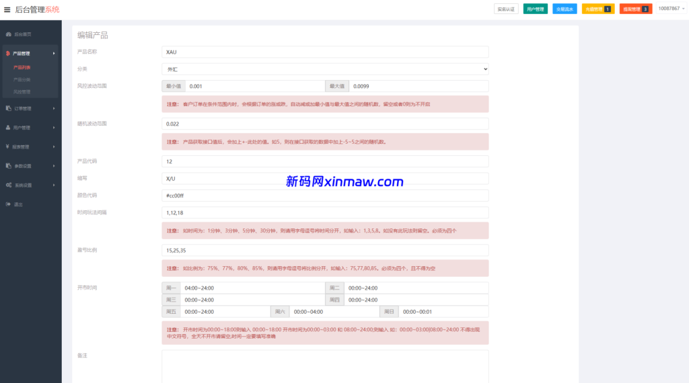Viewport: 689px width, 383px height.
Task: Click the blue 交易流水 button
Action: click(x=565, y=9)
